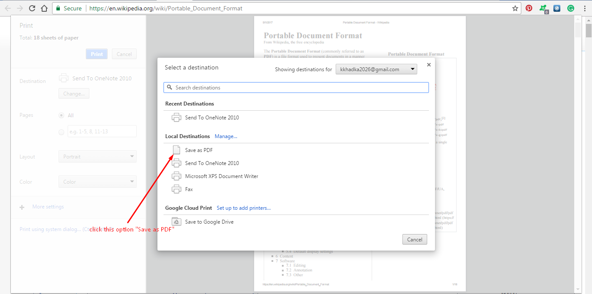Select the Microsoft XPS Document Writer icon
This screenshot has height=294, width=592.
(176, 176)
